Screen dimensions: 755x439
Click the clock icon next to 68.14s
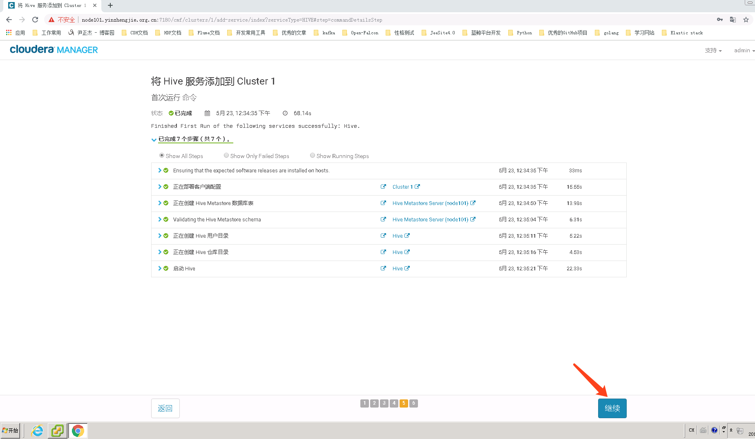click(285, 113)
